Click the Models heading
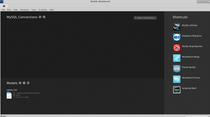The height and width of the screenshot is (117, 210). 12,83
